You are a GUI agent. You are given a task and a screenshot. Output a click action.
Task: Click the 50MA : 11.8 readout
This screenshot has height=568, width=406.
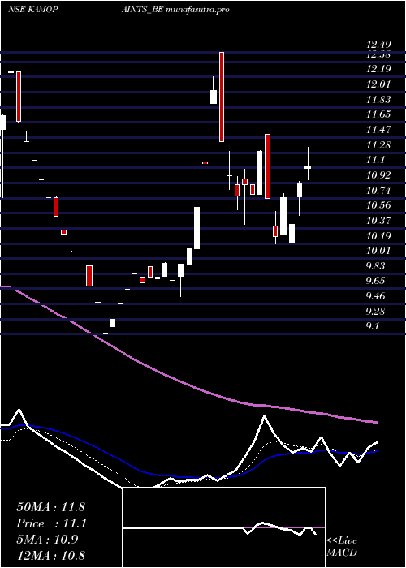50,507
